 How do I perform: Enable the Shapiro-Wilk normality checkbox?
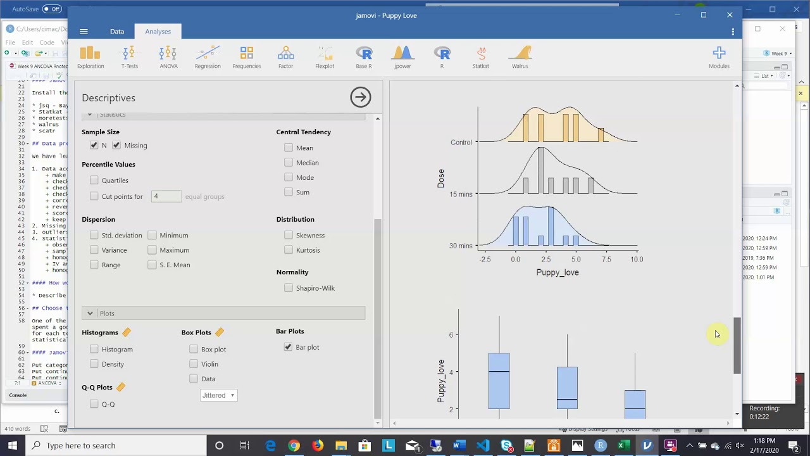(289, 288)
